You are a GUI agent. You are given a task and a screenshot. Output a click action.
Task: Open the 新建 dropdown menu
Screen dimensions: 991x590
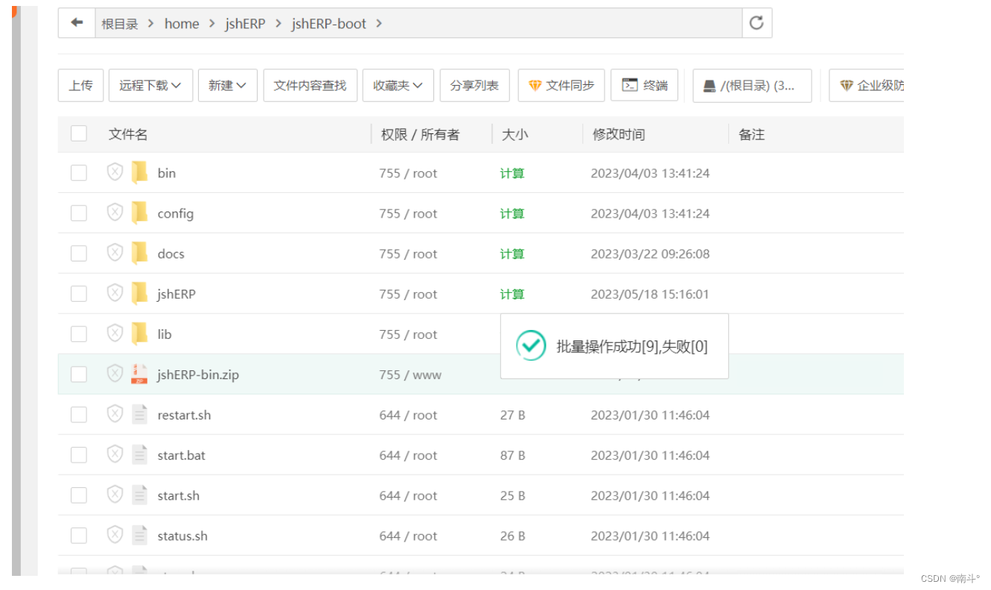[228, 86]
